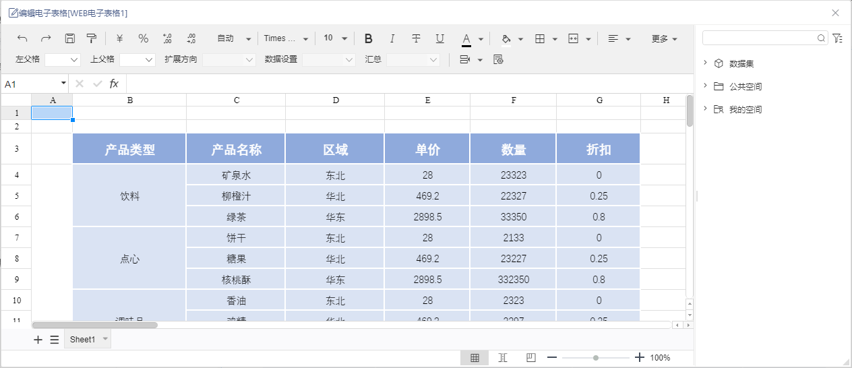Open the 汇总 dropdown
Screen dimensions: 852x368
[x=413, y=59]
